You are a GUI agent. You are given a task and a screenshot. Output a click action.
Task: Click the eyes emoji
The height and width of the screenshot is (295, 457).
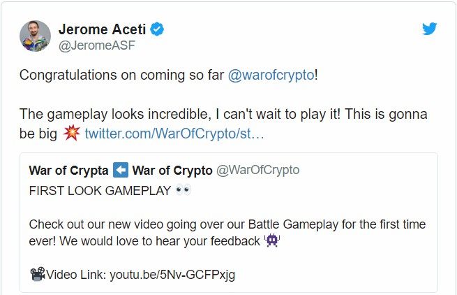click(x=183, y=189)
